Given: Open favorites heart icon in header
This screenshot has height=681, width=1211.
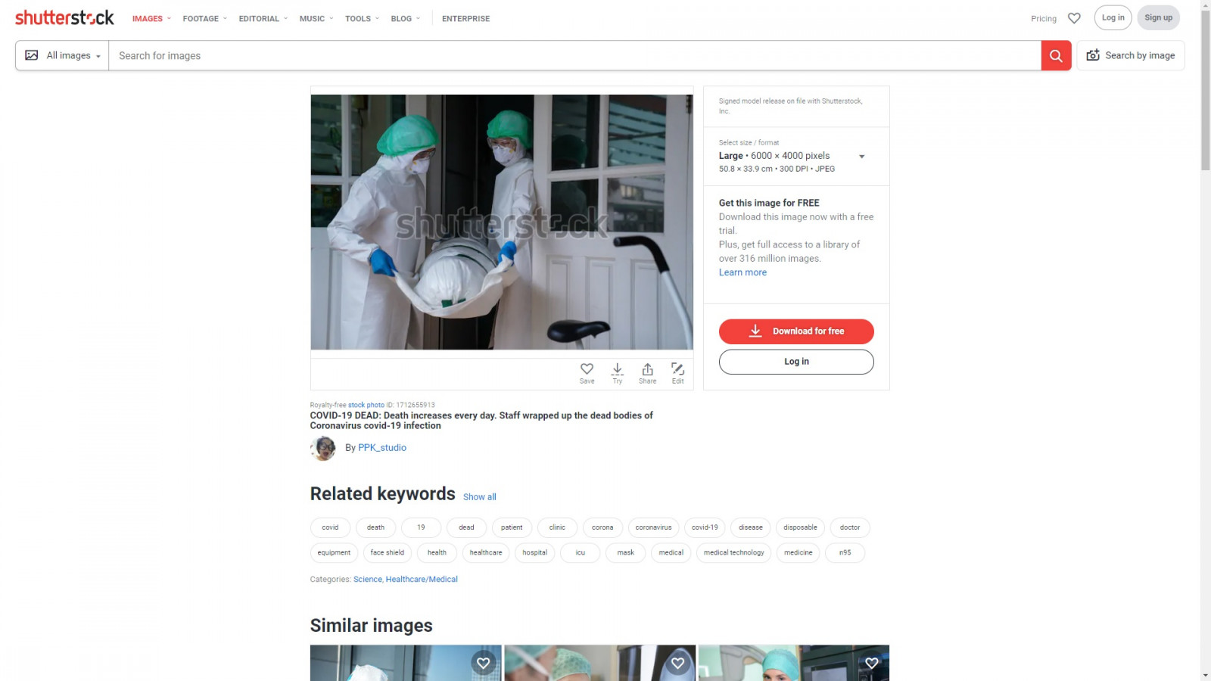Looking at the screenshot, I should 1074,18.
